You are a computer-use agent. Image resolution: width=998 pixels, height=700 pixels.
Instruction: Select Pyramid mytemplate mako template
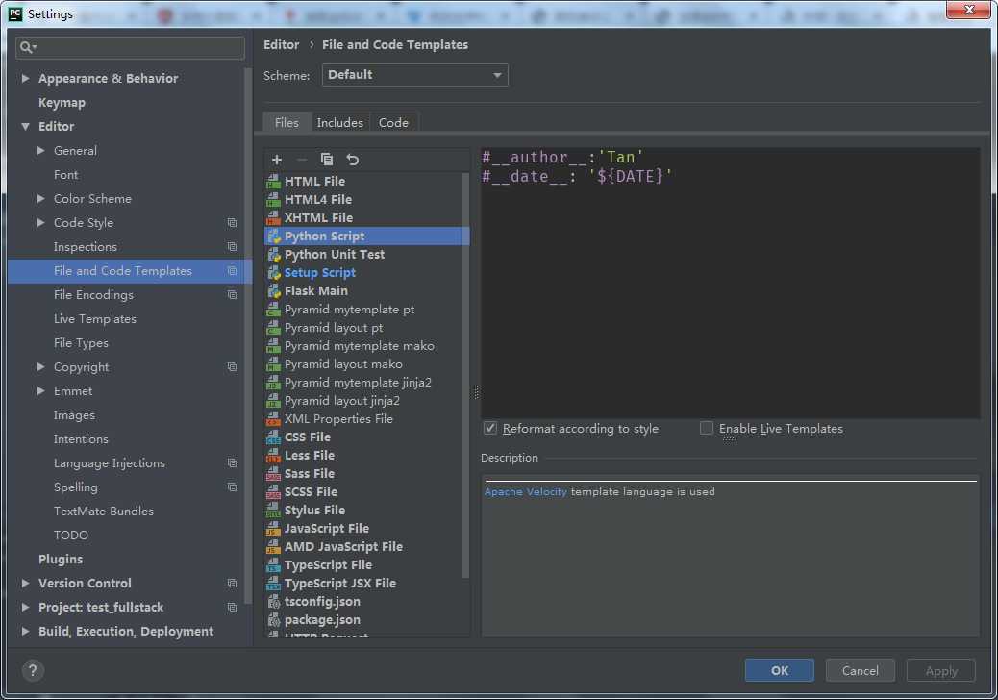click(366, 345)
